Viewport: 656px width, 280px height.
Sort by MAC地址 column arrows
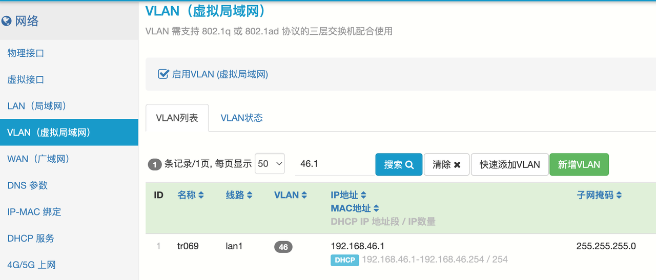point(376,208)
